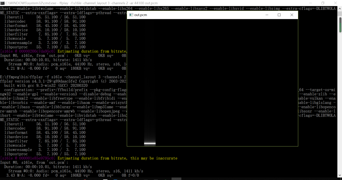Click the cmd.exe icon in the title bar
Viewport: 342px width, 180px height.
tap(3, 3)
